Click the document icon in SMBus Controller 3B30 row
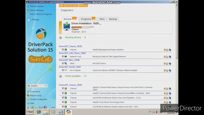This screenshot has height=115, width=204. [167, 93]
